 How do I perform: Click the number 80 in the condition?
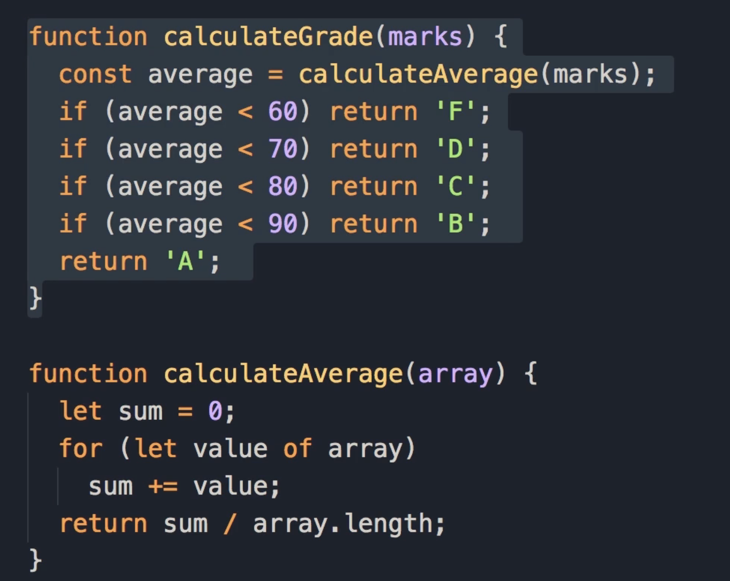click(283, 187)
